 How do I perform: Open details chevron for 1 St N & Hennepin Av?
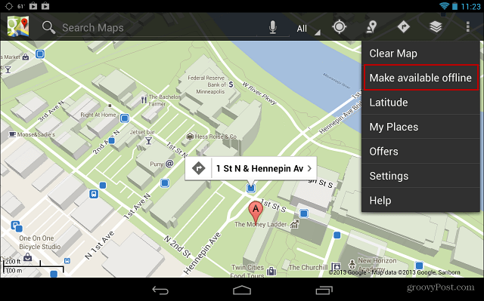point(309,168)
